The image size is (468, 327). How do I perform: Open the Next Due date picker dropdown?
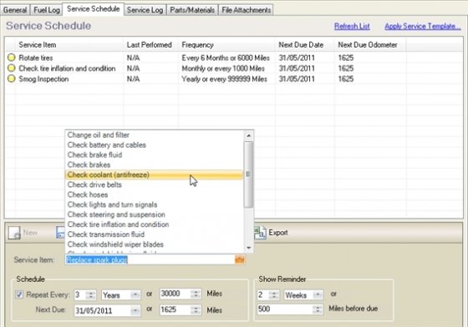point(135,310)
